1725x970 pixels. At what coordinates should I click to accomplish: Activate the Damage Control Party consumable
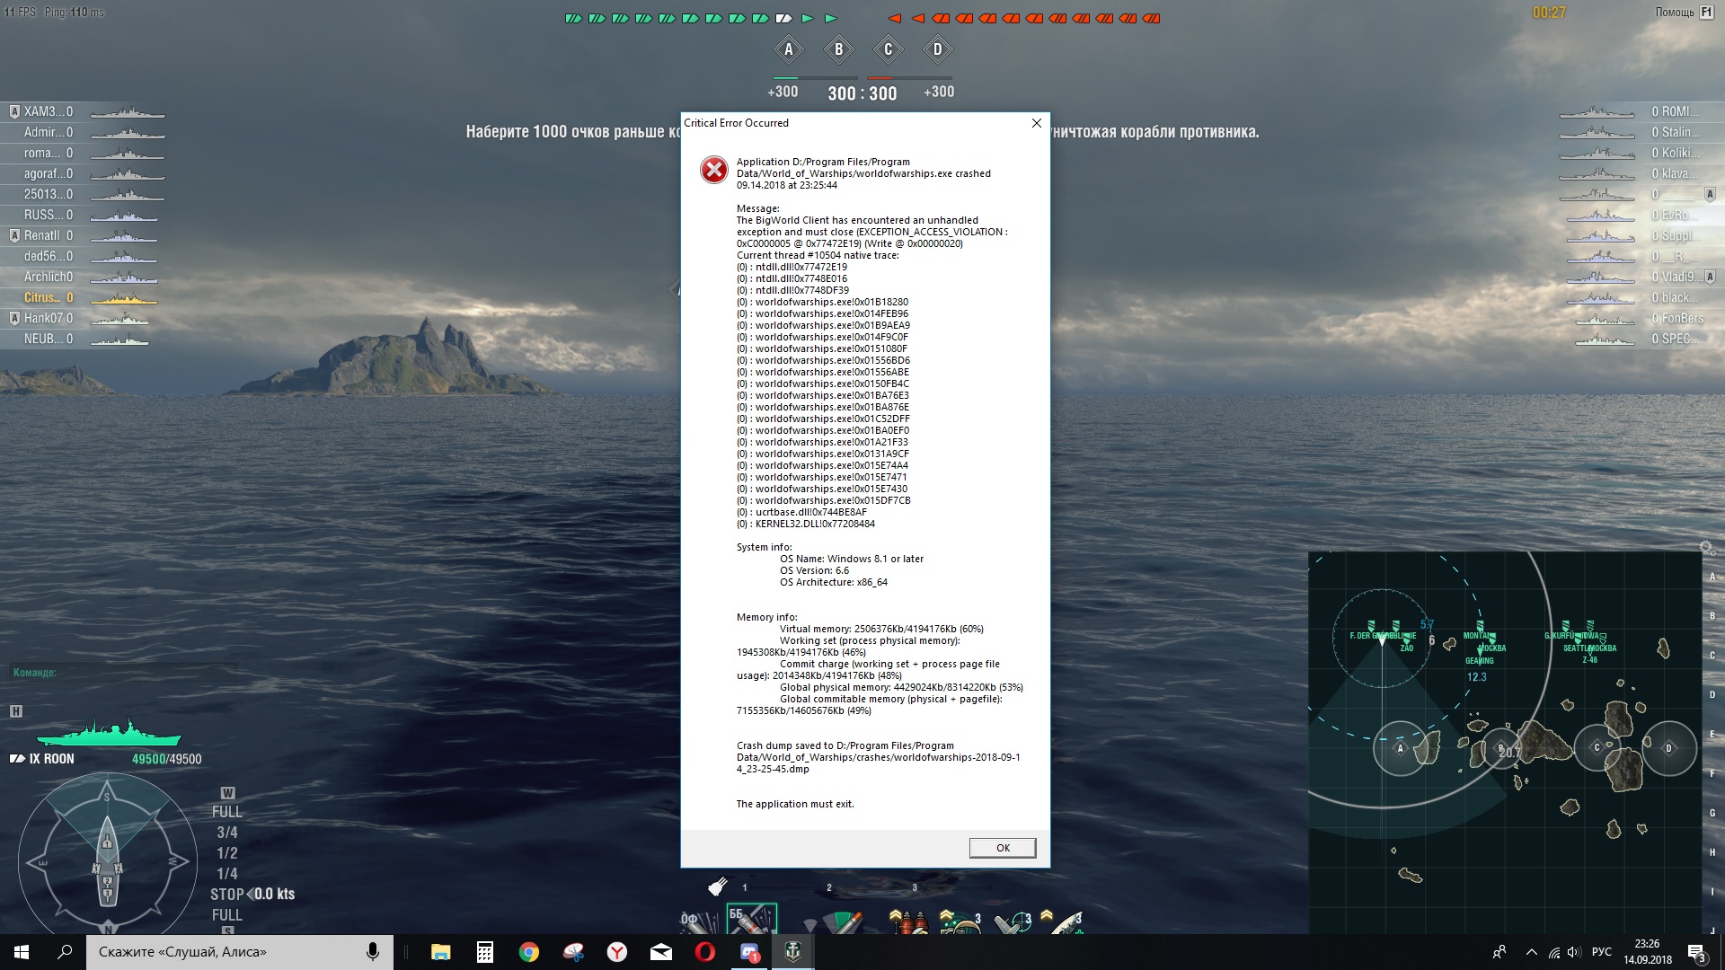[907, 921]
